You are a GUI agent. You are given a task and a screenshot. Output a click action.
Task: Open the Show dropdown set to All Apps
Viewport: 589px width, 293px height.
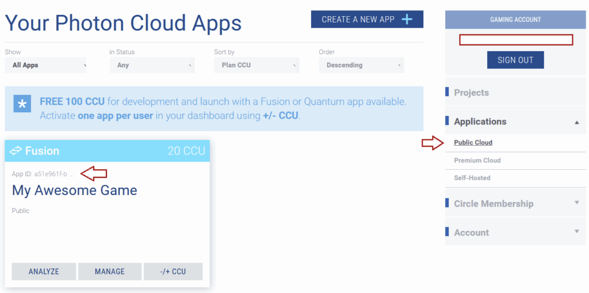coord(45,65)
